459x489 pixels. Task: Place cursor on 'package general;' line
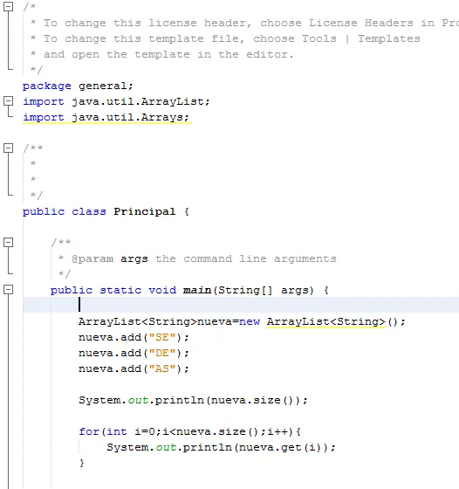pos(78,86)
